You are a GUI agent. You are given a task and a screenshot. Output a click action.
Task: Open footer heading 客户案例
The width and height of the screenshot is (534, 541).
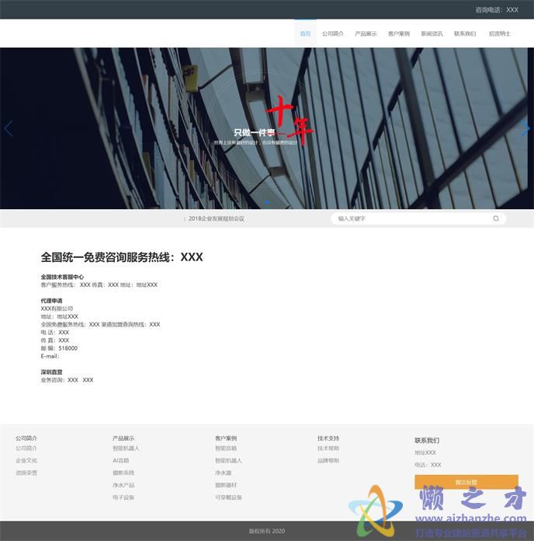coord(226,438)
